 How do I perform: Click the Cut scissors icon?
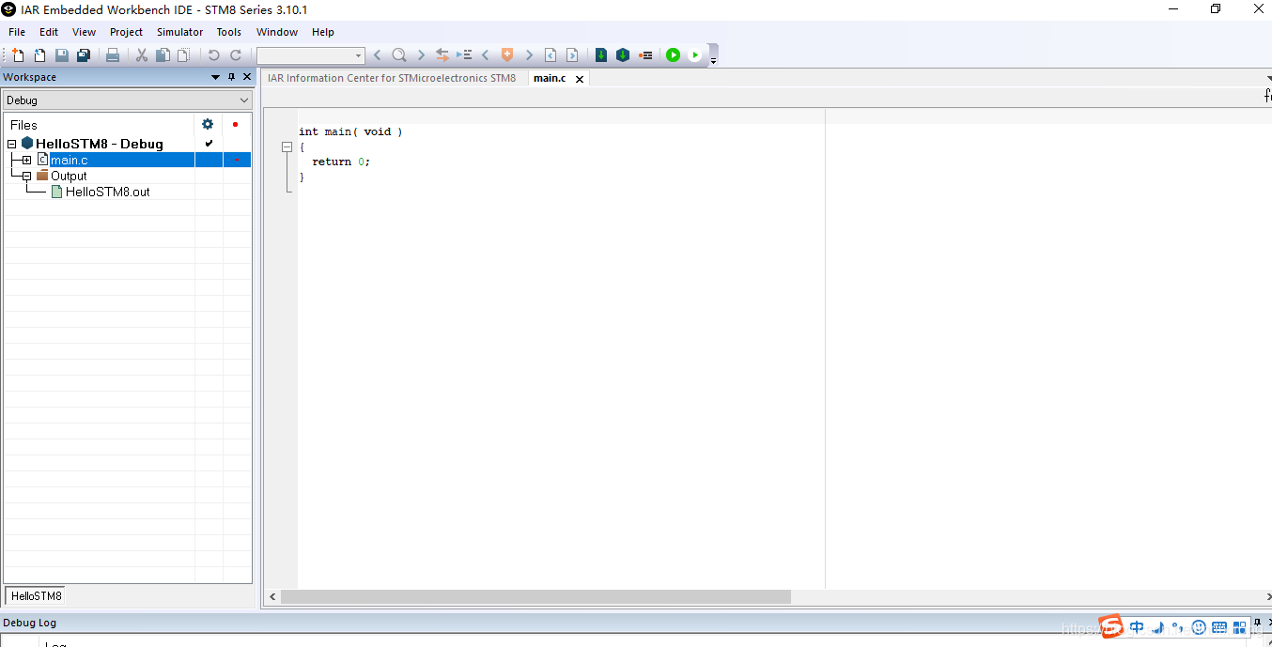[142, 55]
